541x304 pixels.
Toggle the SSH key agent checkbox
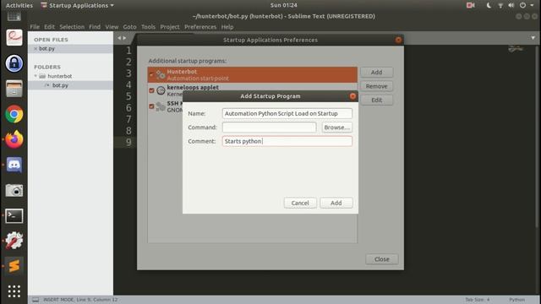(151, 106)
